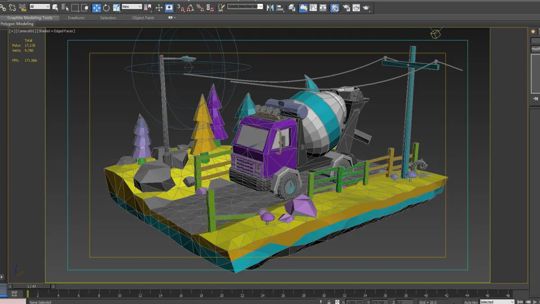Toggle the Angle Snap button
Viewport: 540px width, 304px height.
pos(190,8)
